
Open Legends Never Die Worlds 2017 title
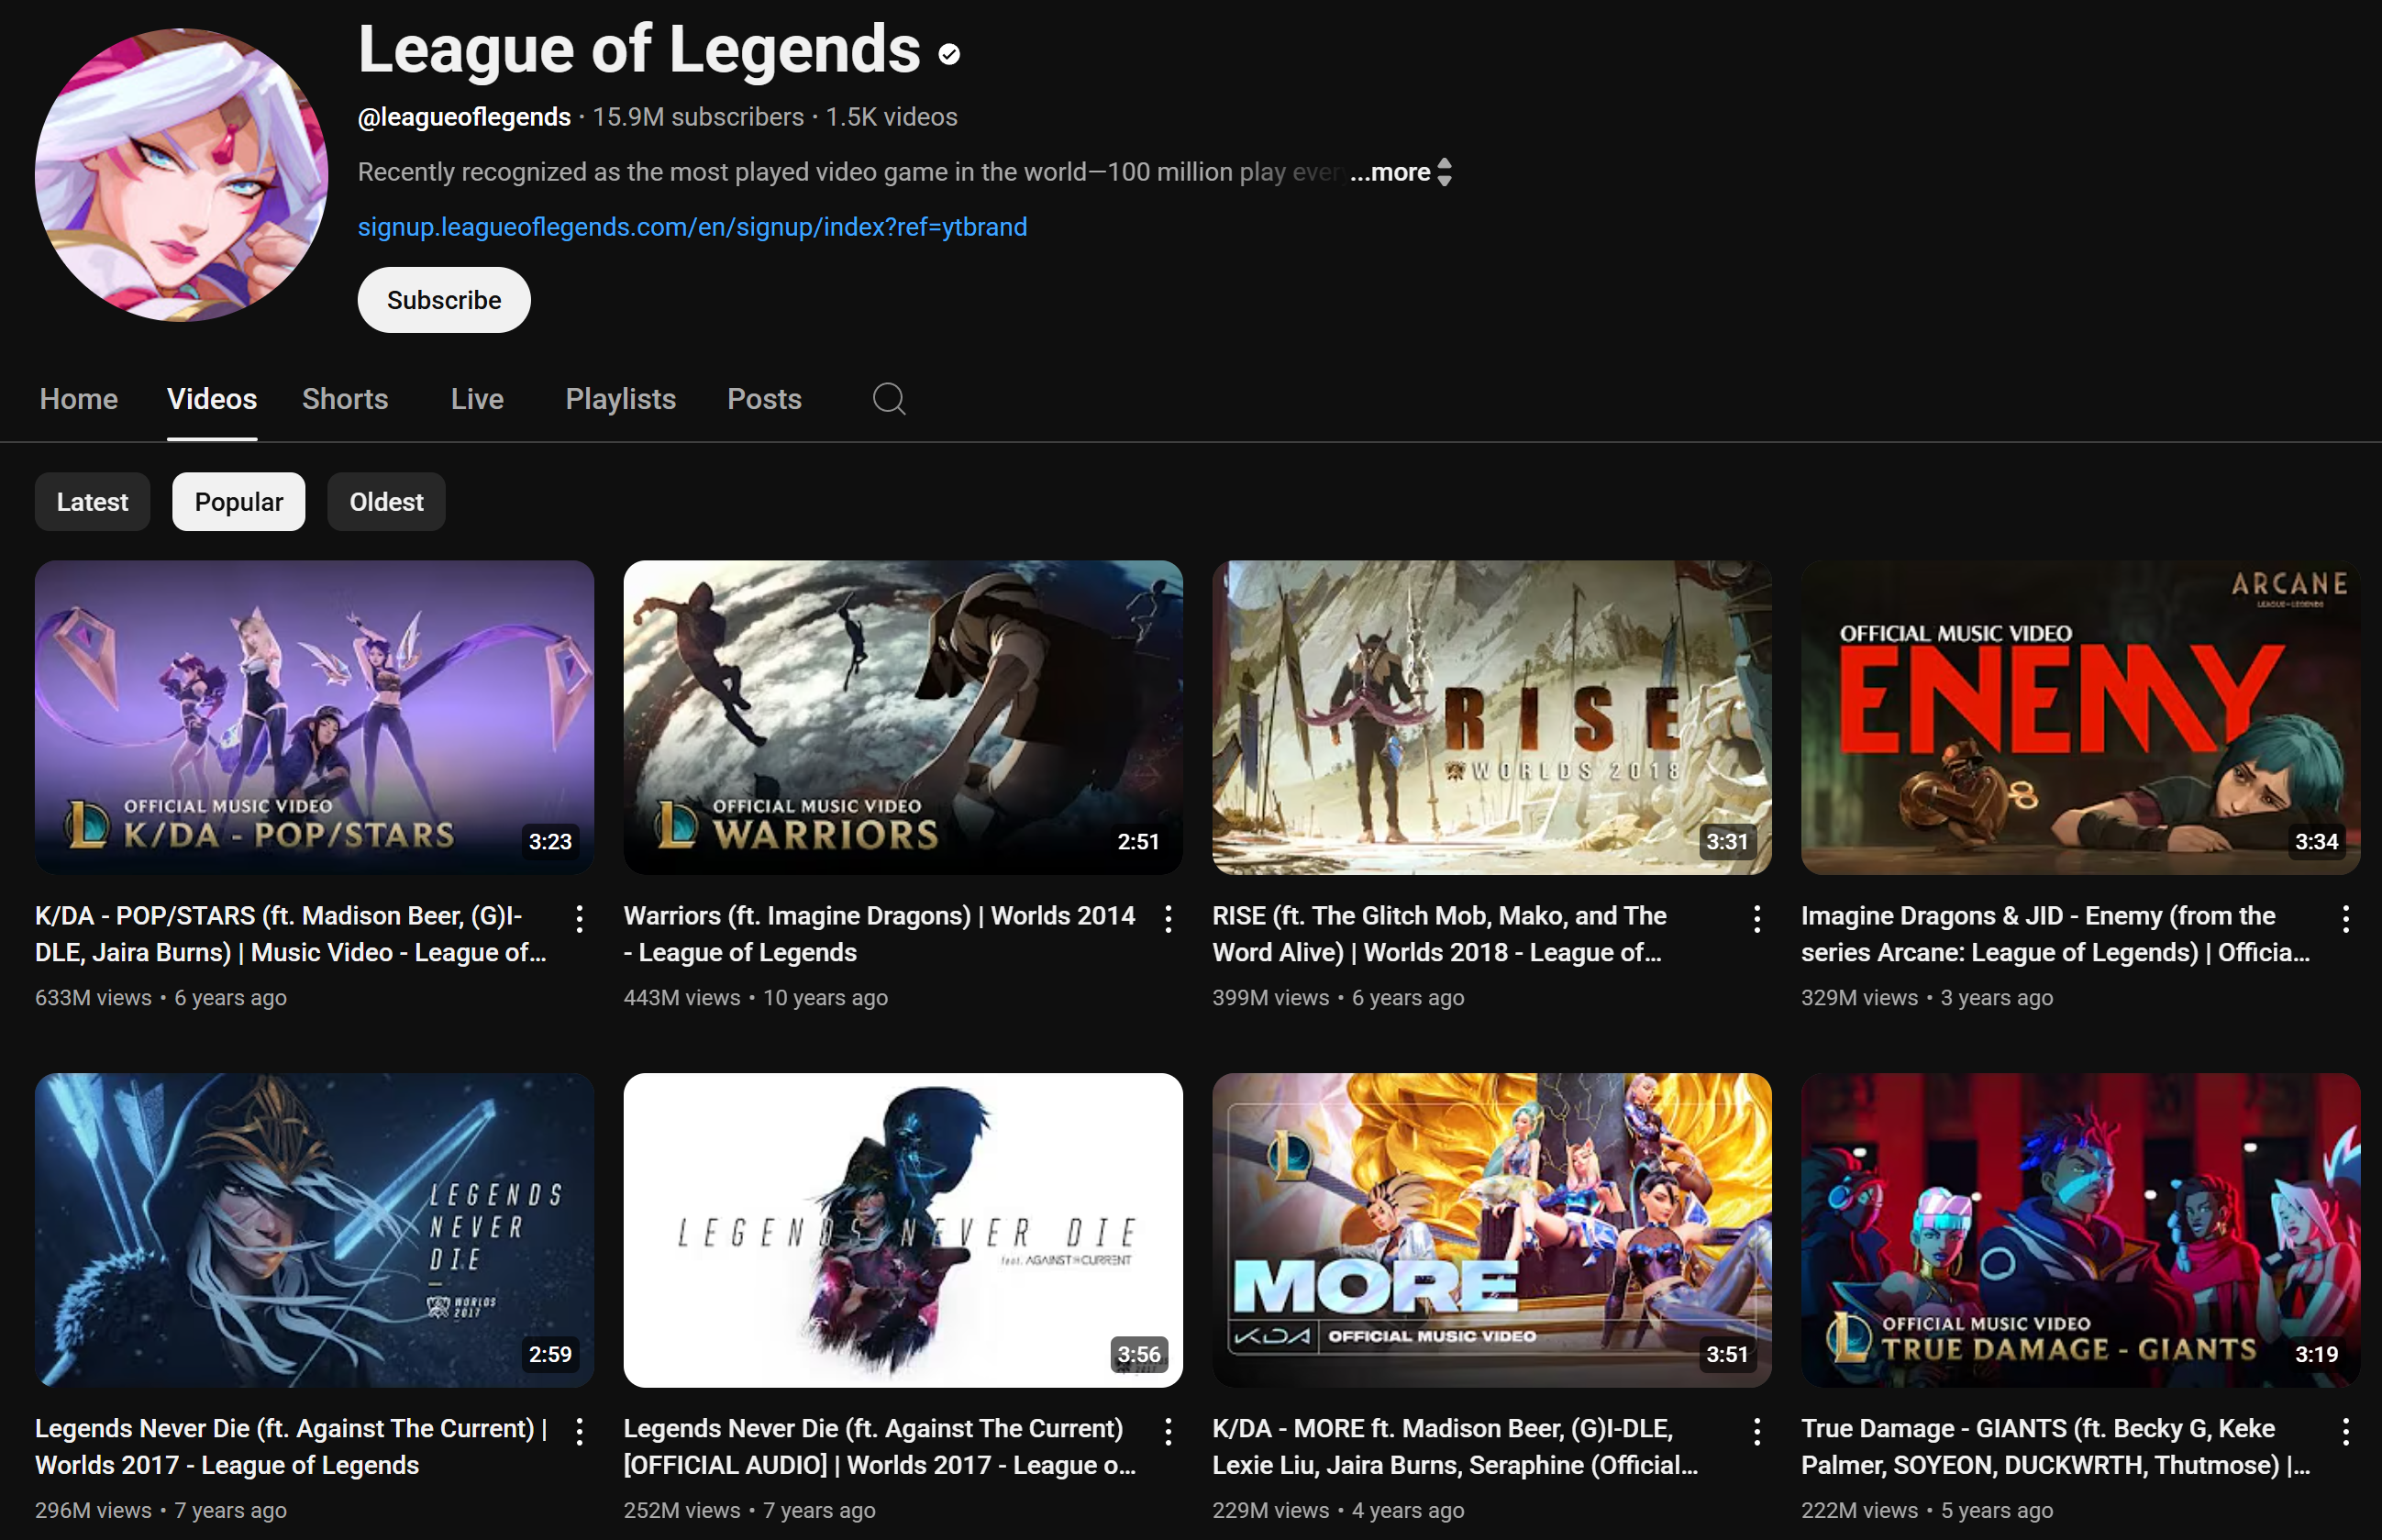click(x=291, y=1447)
